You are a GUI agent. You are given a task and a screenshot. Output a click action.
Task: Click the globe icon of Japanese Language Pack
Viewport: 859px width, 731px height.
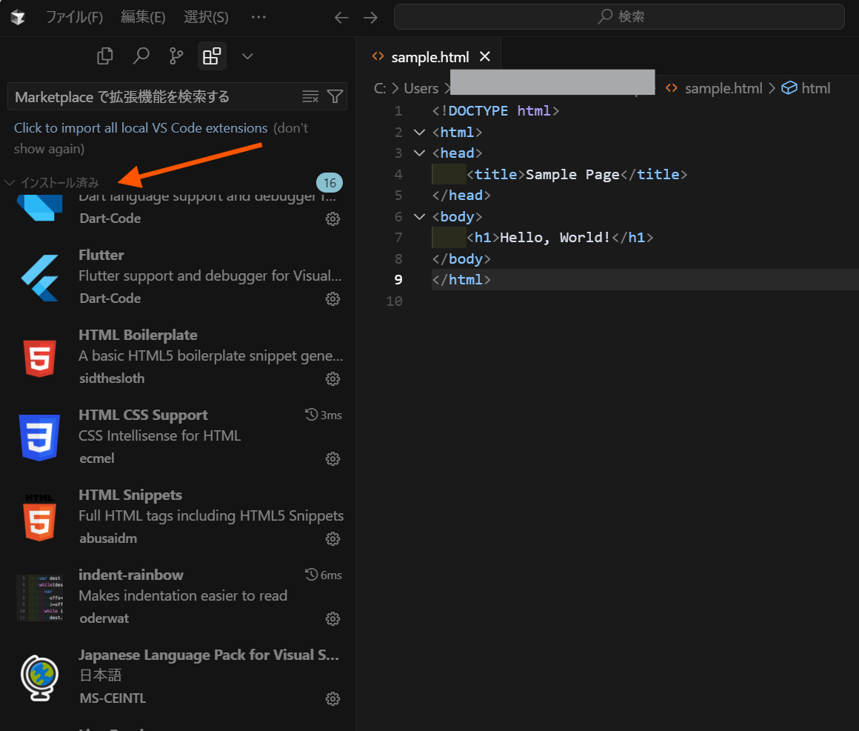[39, 678]
